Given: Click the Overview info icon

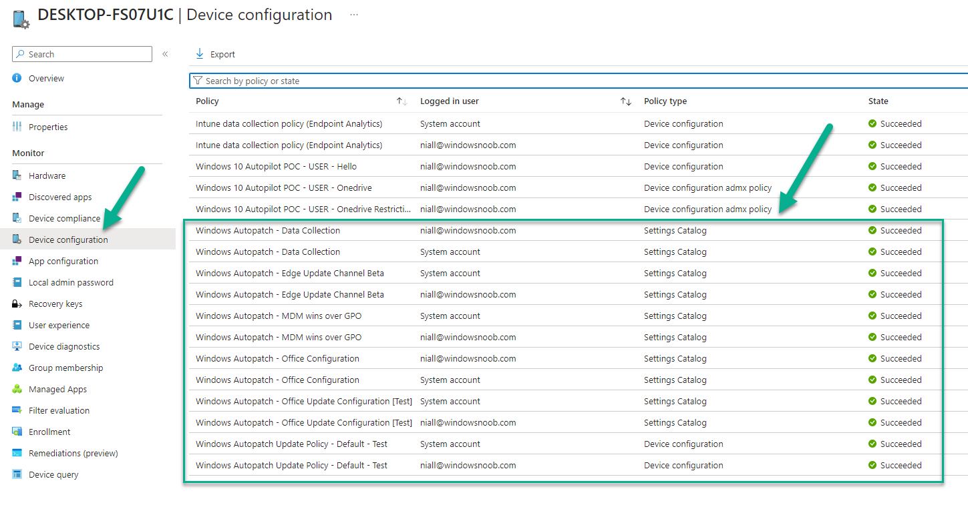Looking at the screenshot, I should tap(17, 78).
